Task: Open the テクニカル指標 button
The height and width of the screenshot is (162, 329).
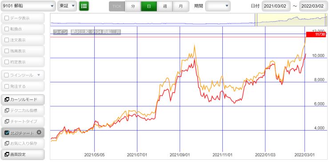Action: 23,111
